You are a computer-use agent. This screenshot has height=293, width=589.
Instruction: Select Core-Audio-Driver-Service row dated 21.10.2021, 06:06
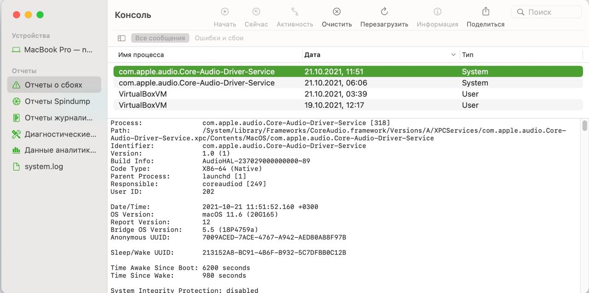click(348, 83)
